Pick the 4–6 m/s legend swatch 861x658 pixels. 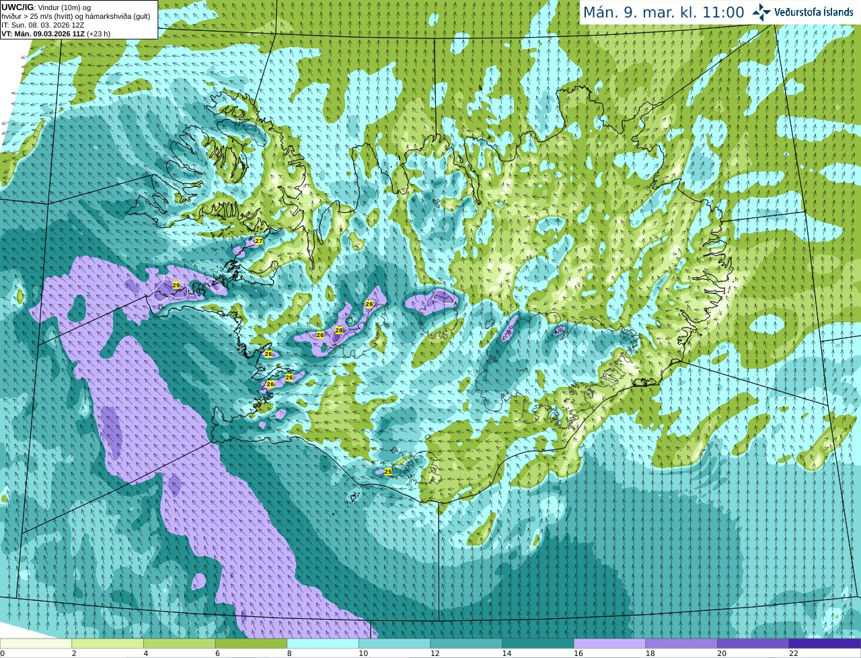pos(179,643)
